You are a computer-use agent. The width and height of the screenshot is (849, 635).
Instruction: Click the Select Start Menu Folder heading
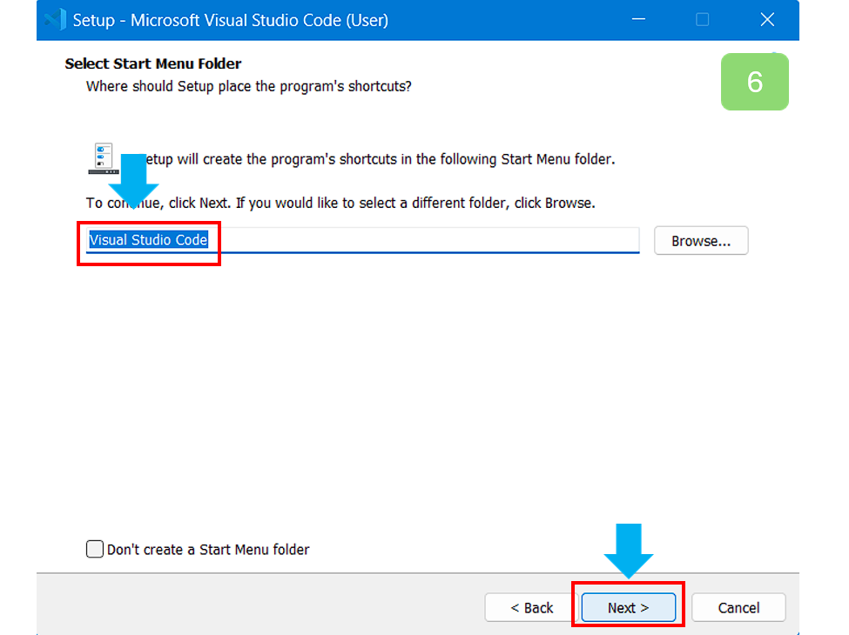pyautogui.click(x=153, y=63)
